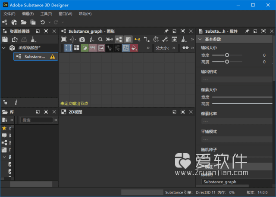This screenshot has height=197, width=276.
Task: Pin the properties panel
Action: click(x=247, y=31)
